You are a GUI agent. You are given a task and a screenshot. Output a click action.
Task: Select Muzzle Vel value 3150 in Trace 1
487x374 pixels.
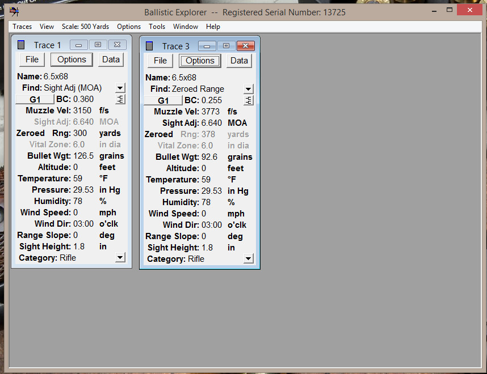82,110
